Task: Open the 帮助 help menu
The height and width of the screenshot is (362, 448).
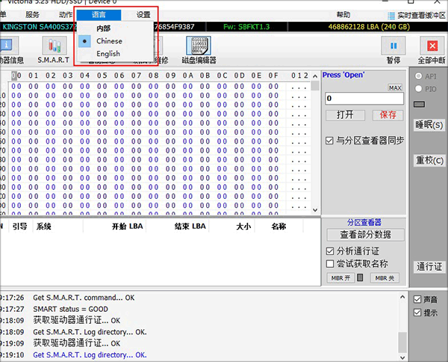Action: (343, 15)
